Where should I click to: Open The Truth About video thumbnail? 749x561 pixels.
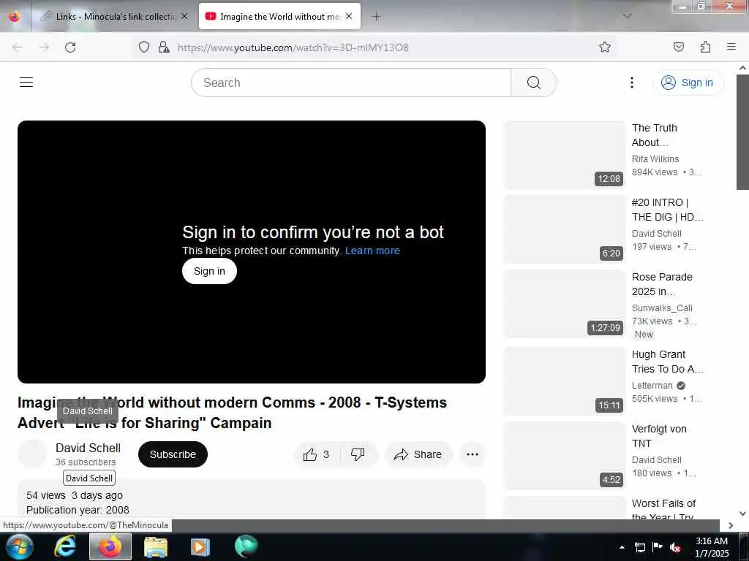tap(565, 155)
